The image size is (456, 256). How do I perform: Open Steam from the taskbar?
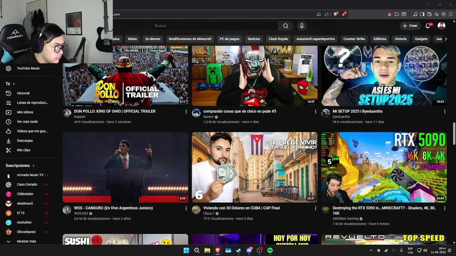[x=238, y=250]
